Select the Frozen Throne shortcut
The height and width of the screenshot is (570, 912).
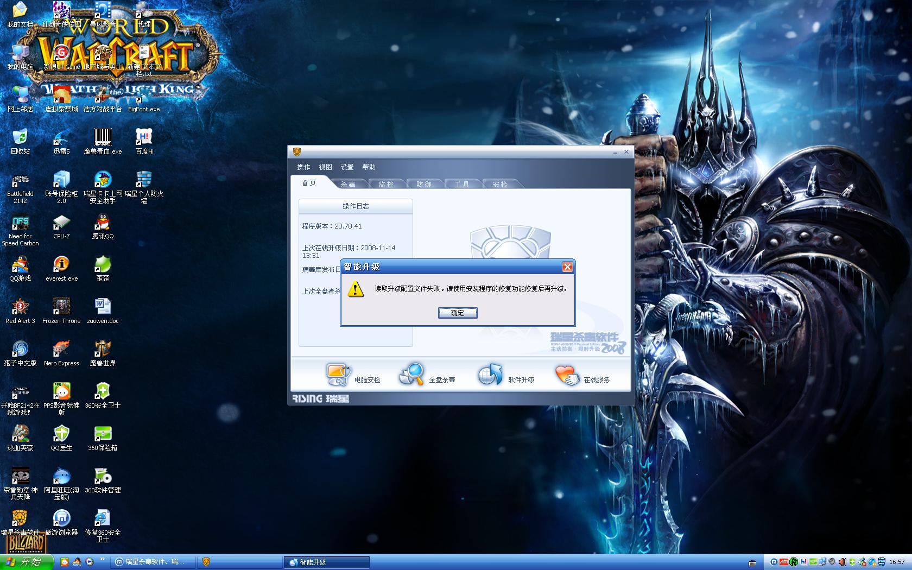click(61, 311)
